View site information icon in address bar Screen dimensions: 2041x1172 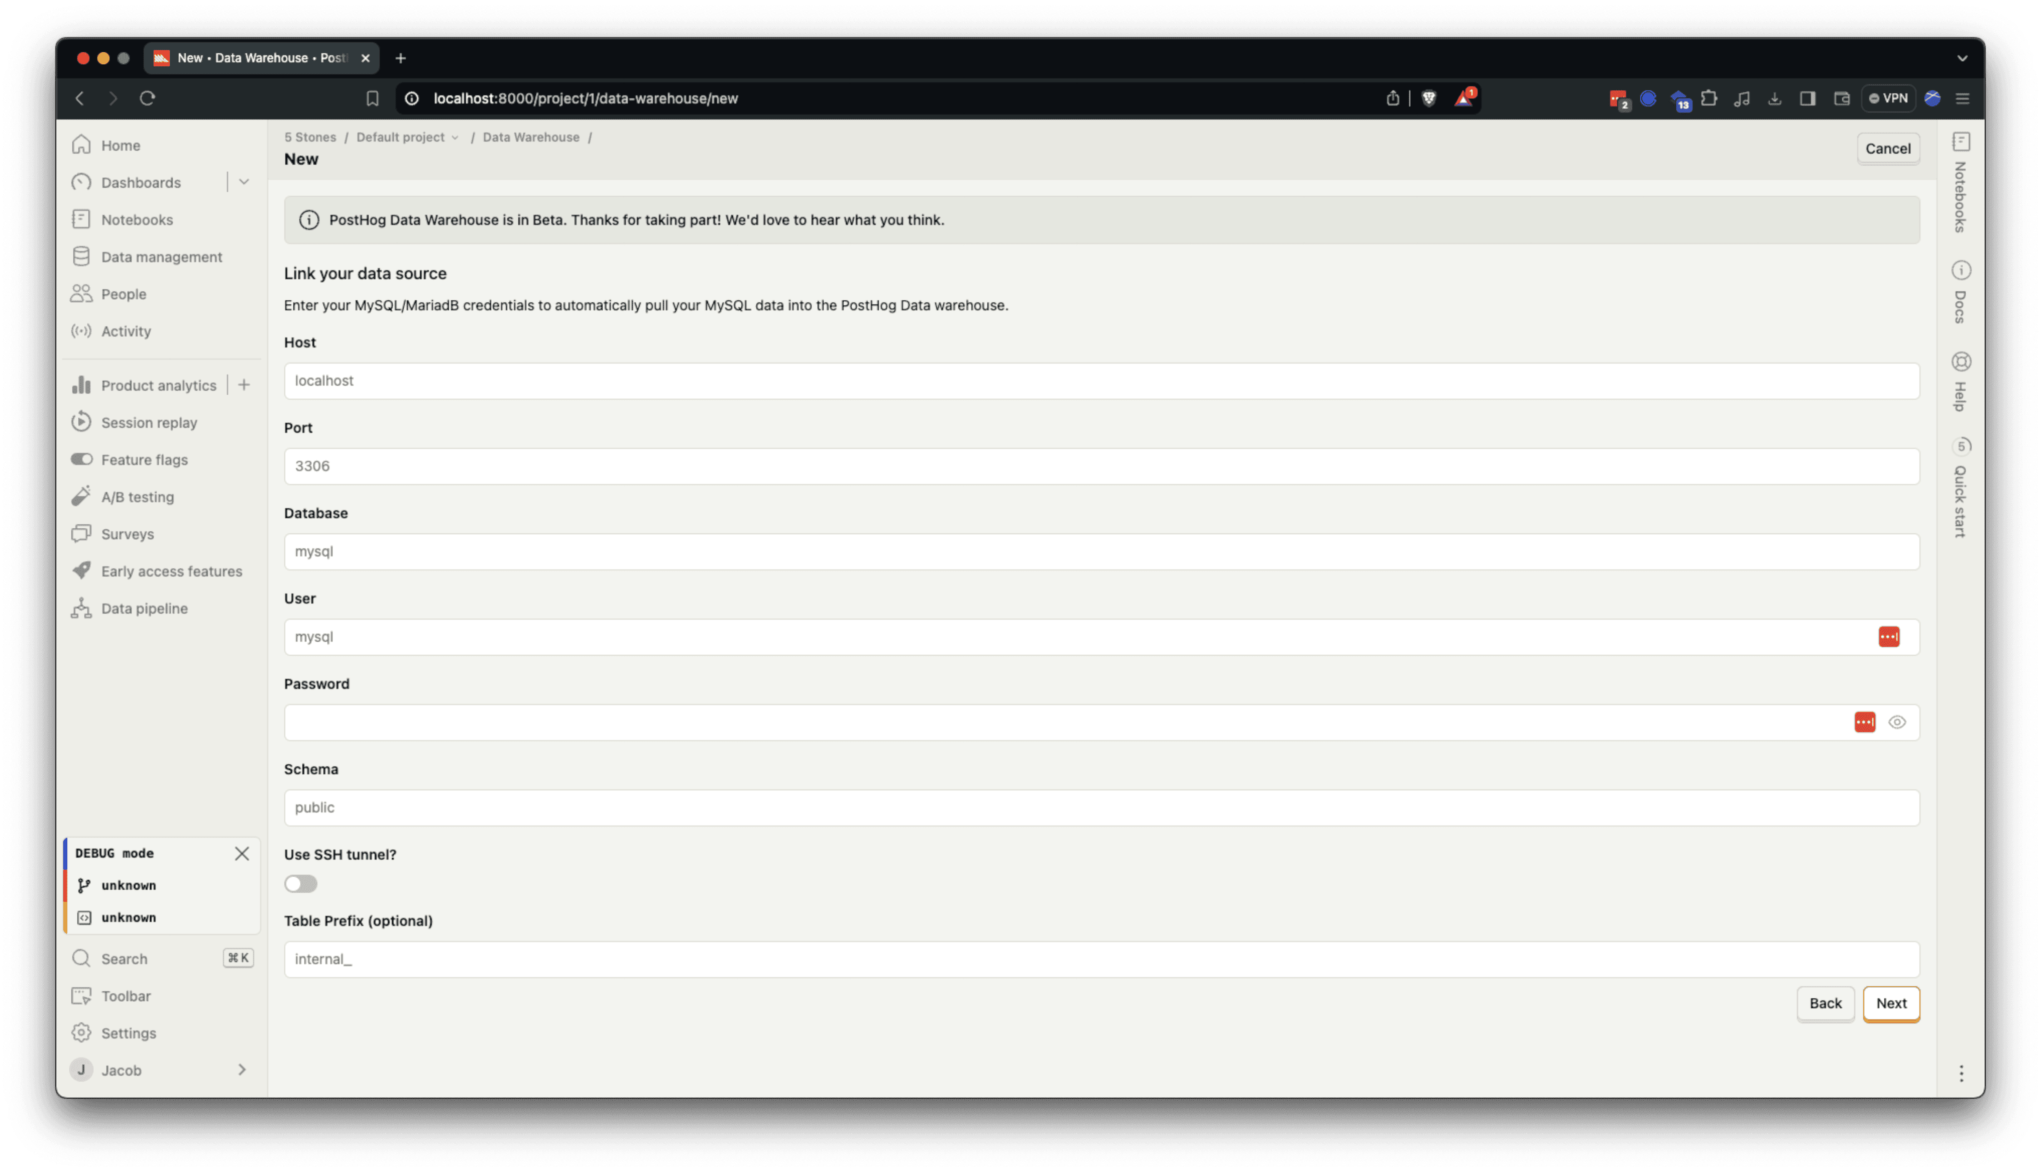[411, 98]
